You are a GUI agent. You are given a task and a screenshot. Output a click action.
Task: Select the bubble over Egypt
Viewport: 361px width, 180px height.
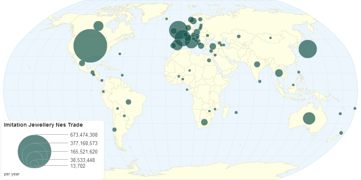[209, 60]
